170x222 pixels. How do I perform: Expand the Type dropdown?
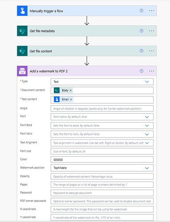click(147, 82)
